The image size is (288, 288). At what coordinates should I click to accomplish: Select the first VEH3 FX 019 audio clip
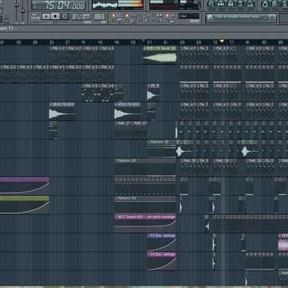pyautogui.click(x=62, y=111)
